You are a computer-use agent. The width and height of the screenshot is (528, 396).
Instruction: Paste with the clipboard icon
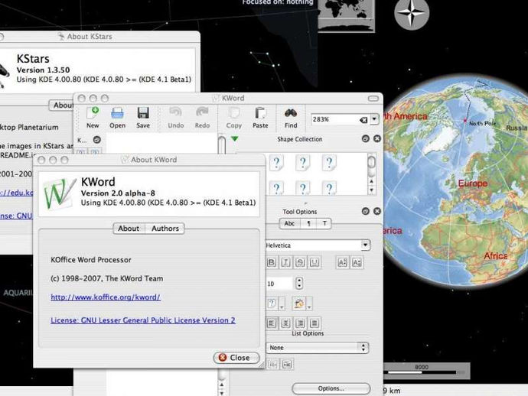point(260,113)
